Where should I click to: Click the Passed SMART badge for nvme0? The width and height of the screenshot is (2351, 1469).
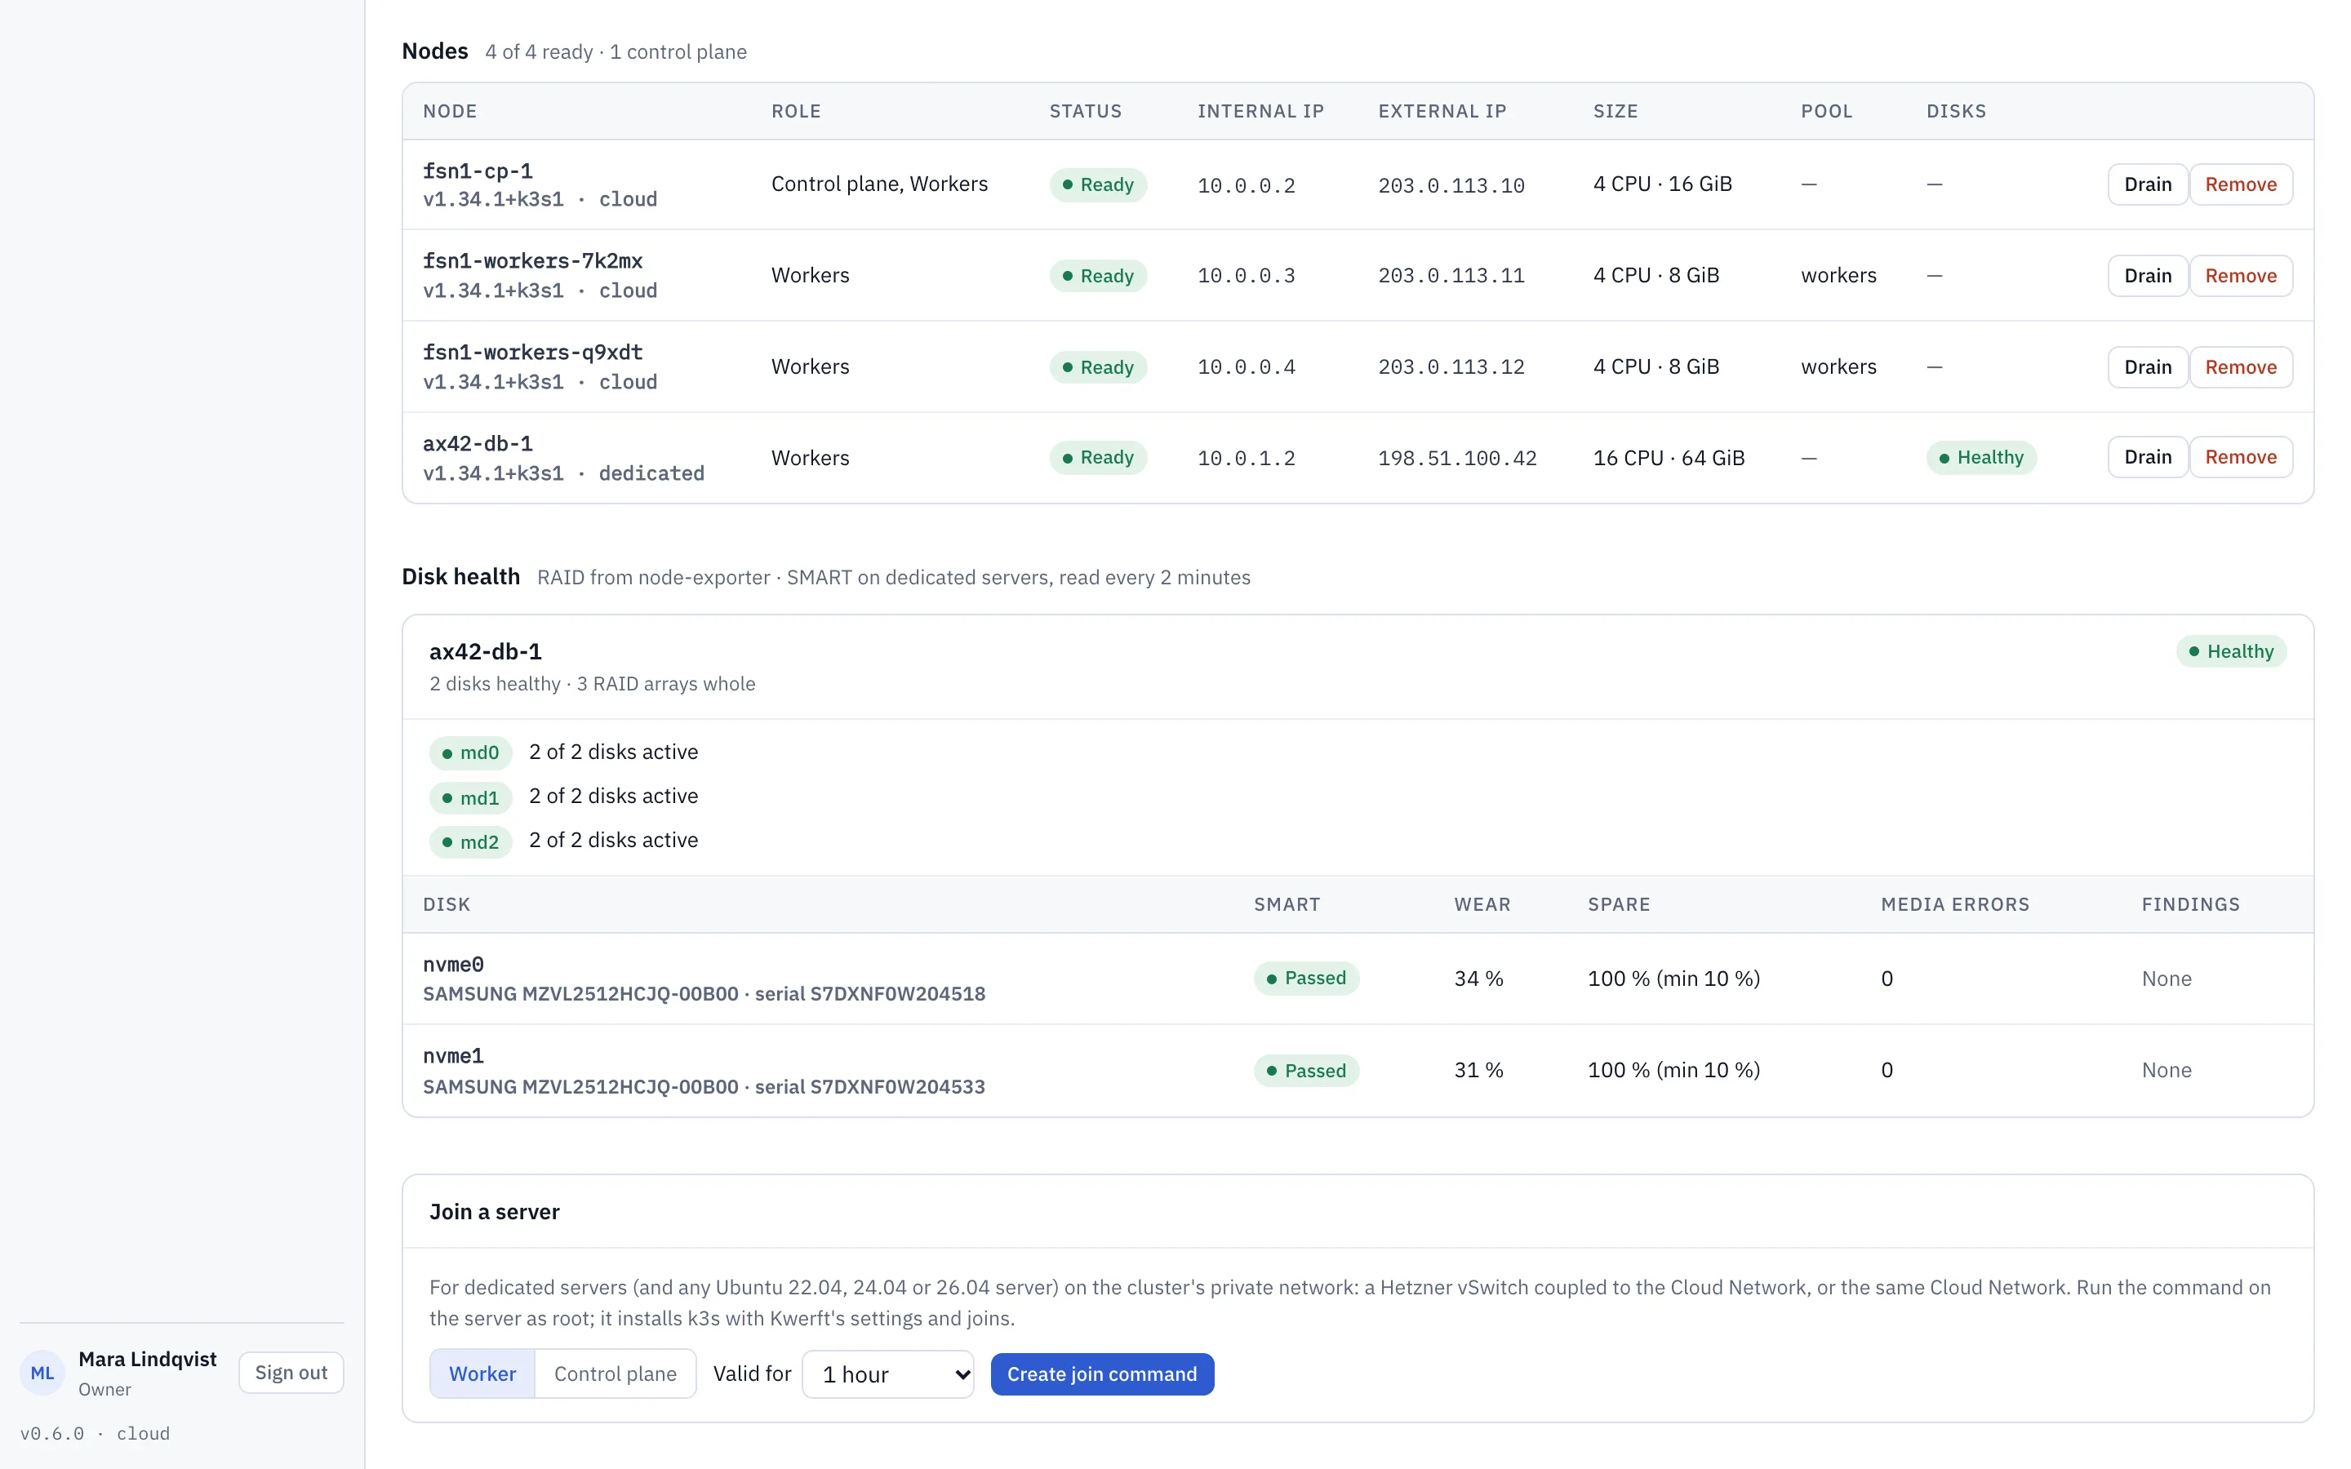1307,979
